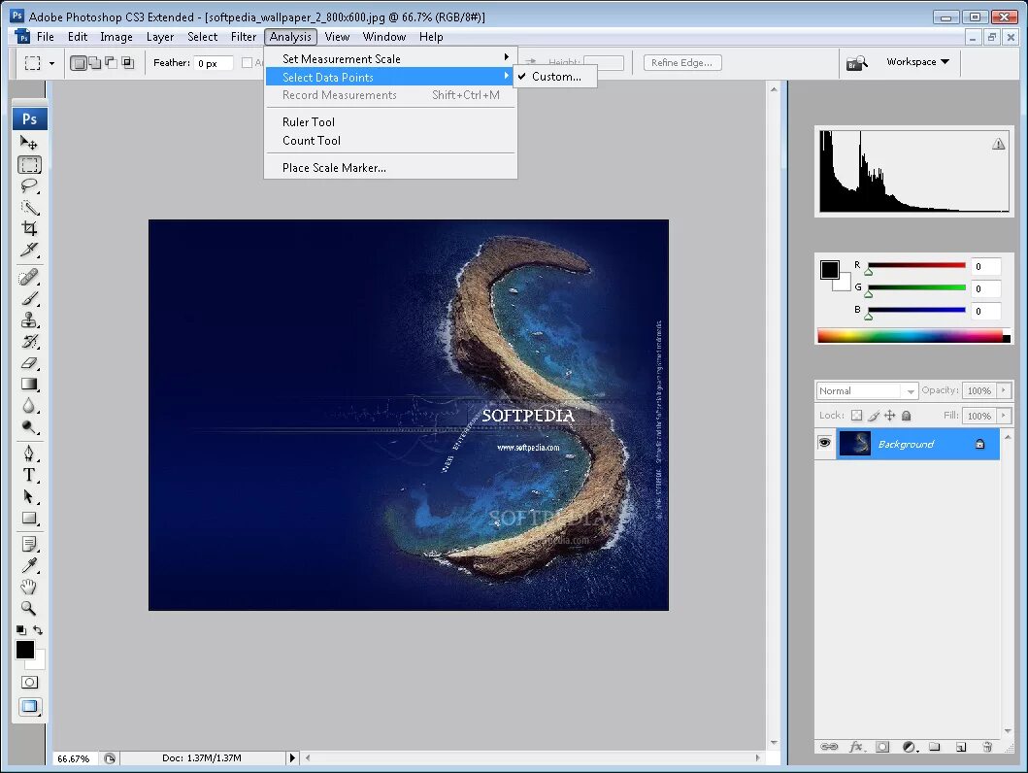Expand the Workspace dropdown
This screenshot has width=1028, height=773.
coord(917,62)
